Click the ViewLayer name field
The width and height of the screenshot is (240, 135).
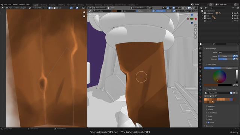click(226, 4)
